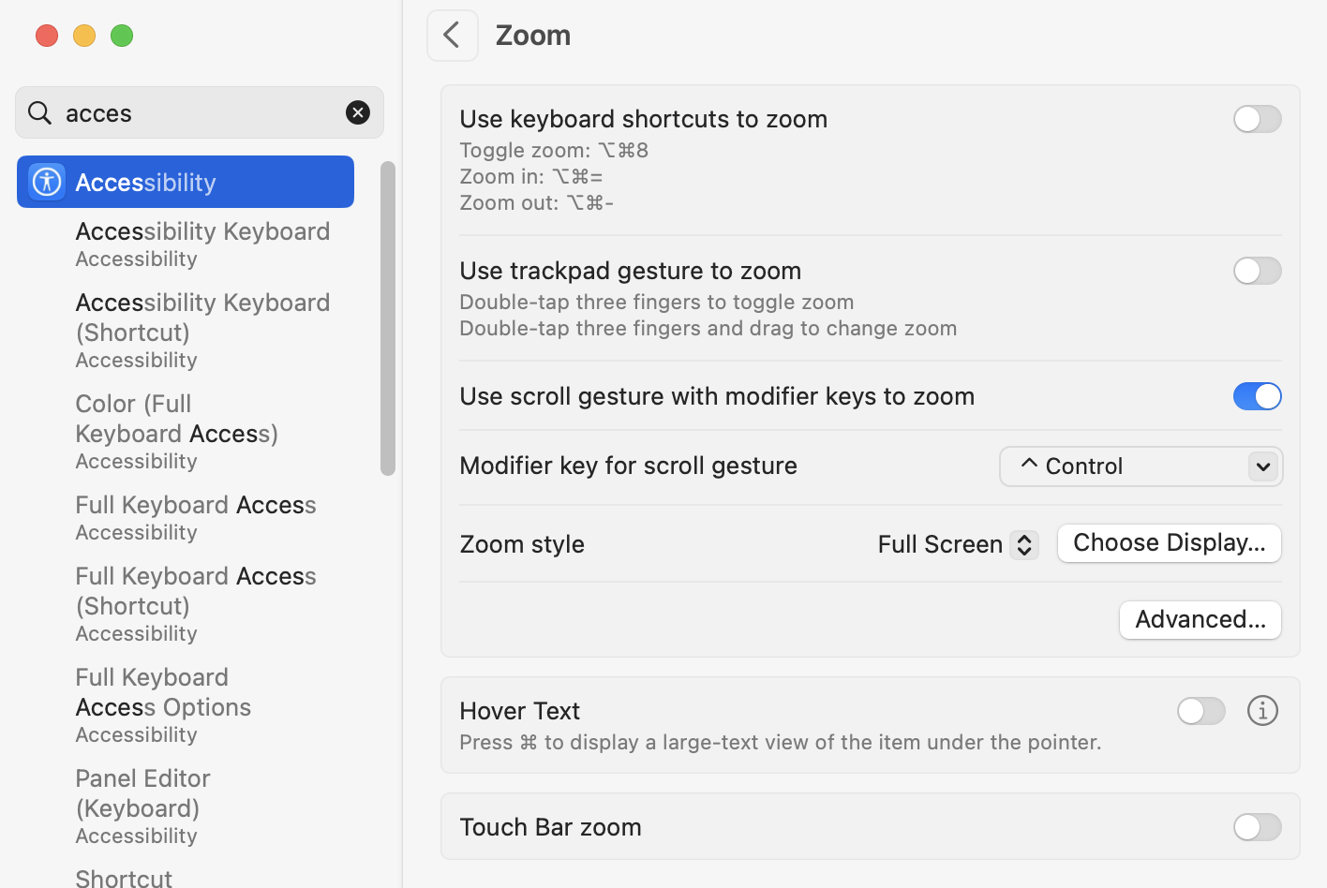Clear the search field text
Image resolution: width=1327 pixels, height=888 pixels.
coord(358,112)
